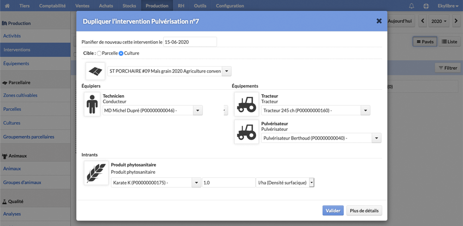Expand the ST PORCHAIRE #09 culture dropdown
This screenshot has width=463, height=226.
[226, 71]
